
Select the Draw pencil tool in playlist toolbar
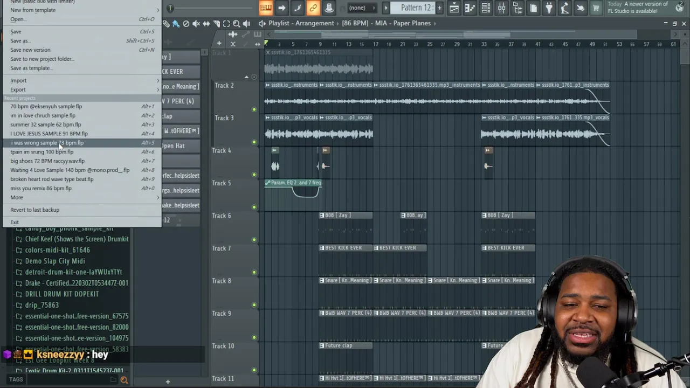[166, 24]
